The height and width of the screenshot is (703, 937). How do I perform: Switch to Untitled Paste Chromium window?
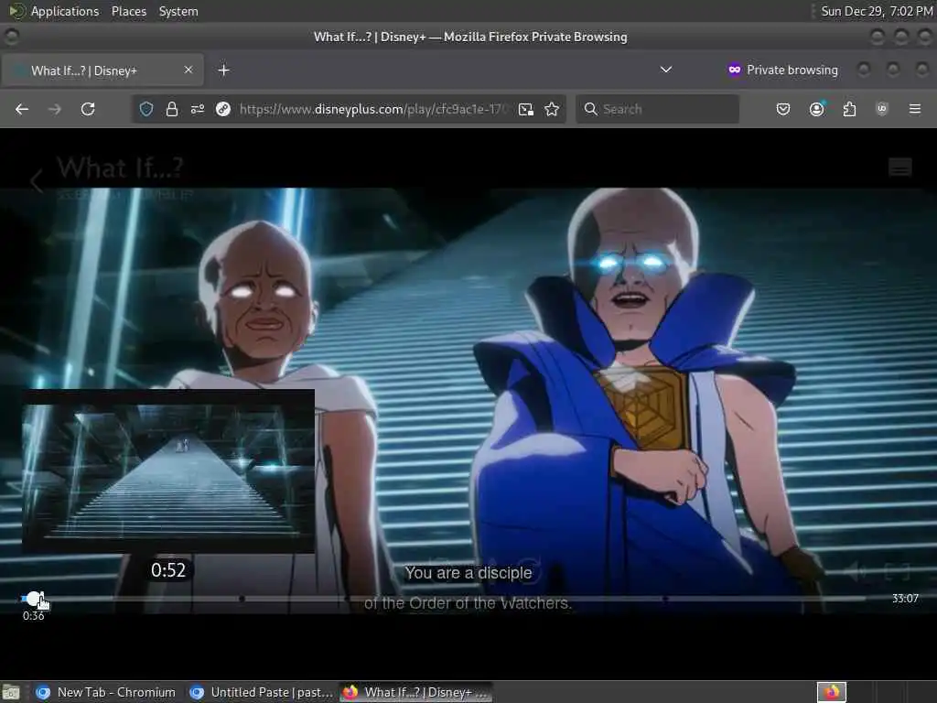[261, 692]
